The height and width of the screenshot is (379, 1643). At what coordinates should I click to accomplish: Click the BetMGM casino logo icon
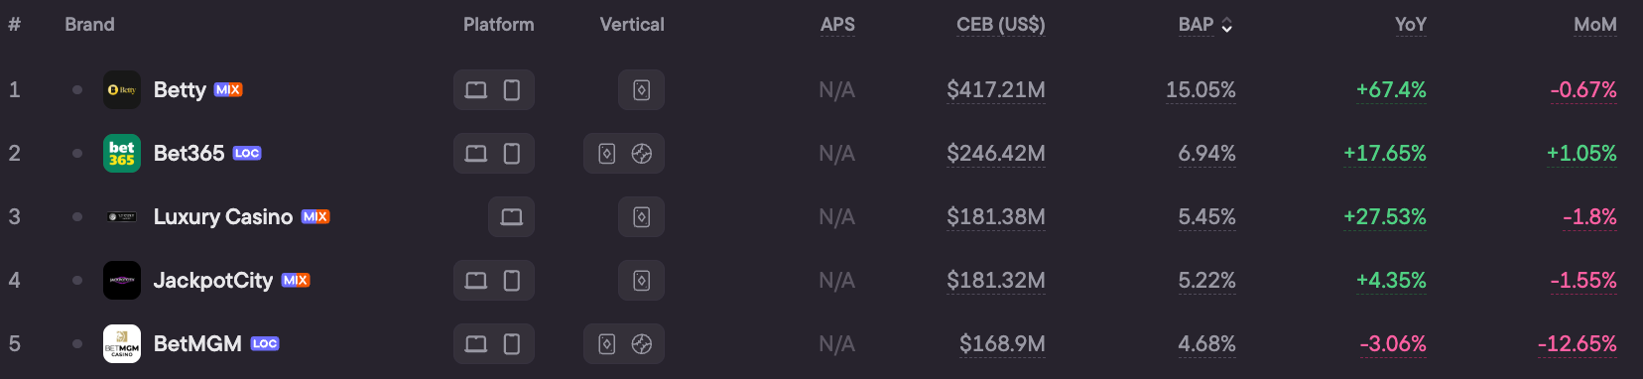(x=122, y=344)
